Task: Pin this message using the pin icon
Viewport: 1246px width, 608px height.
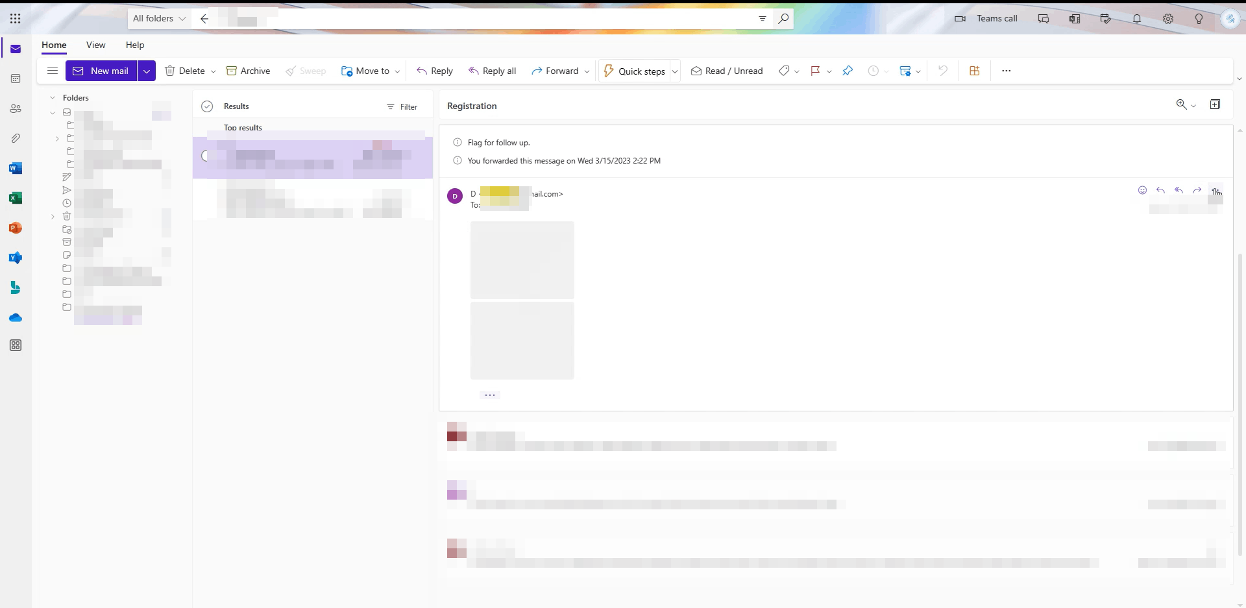Action: (848, 71)
